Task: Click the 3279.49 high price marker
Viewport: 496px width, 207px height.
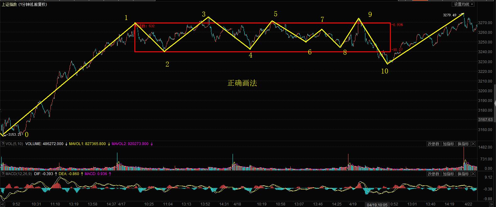Action: click(x=450, y=15)
